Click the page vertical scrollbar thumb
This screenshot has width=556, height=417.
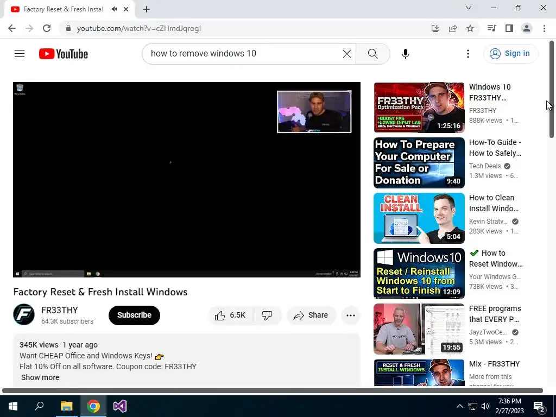tap(552, 90)
